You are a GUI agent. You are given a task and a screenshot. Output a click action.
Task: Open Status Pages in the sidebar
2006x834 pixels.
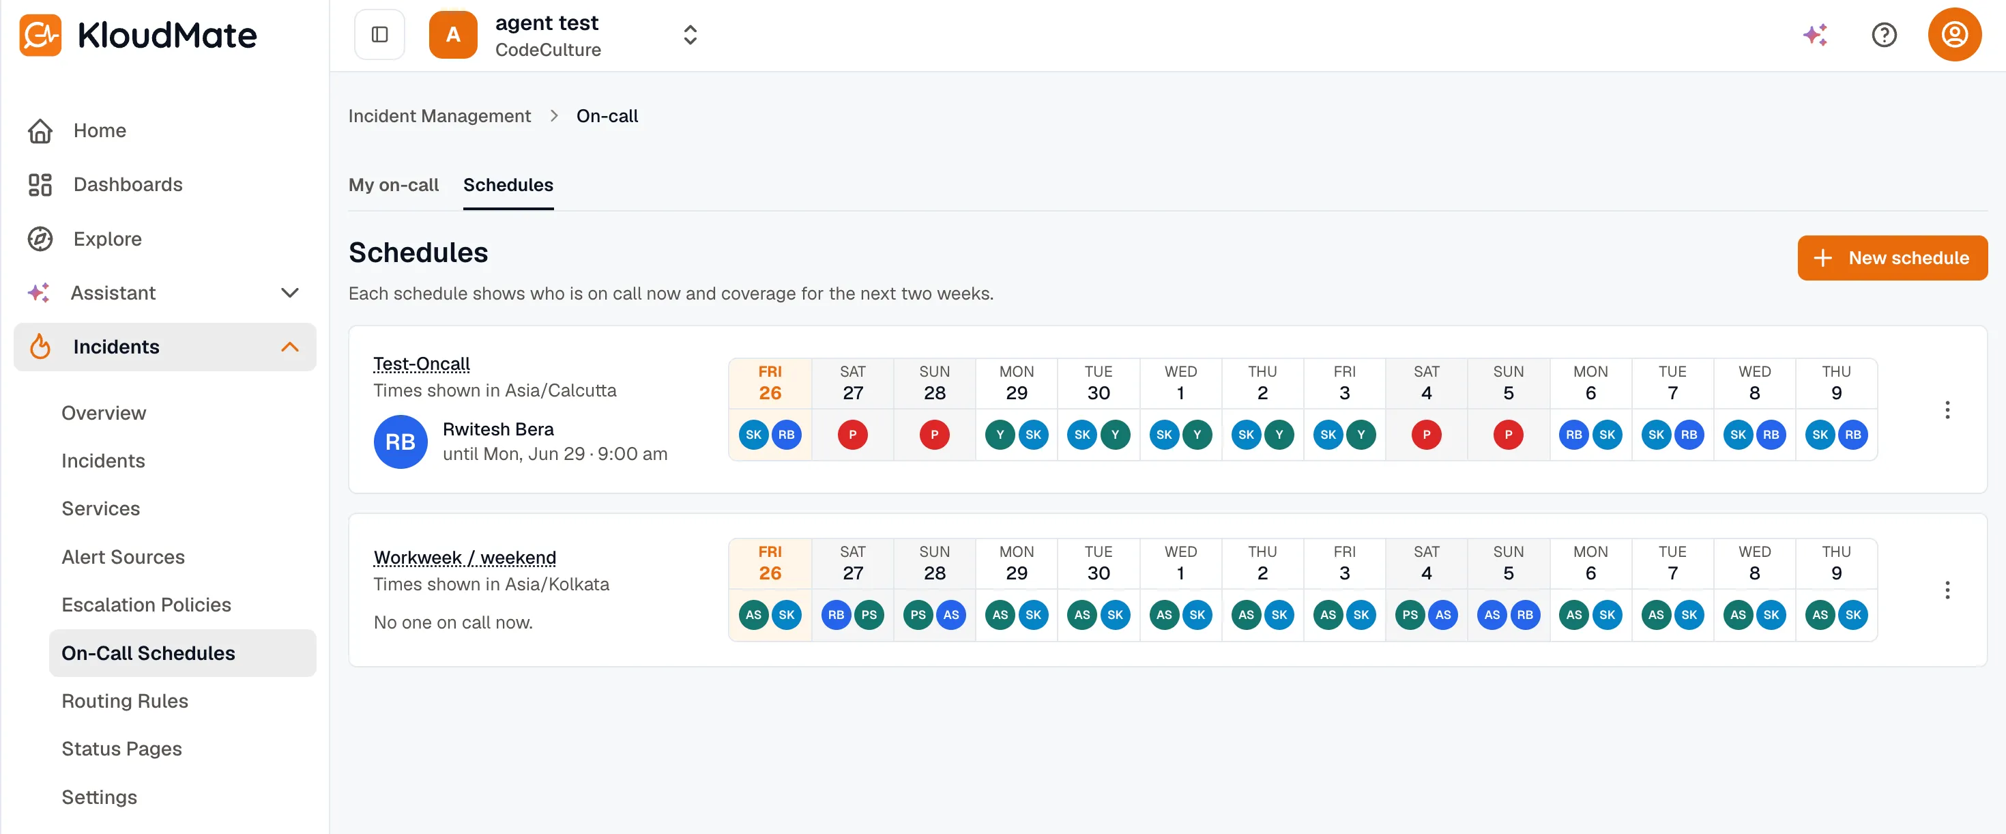pos(121,748)
